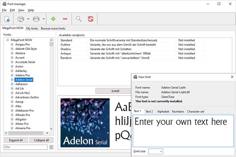Expand the Adelon Serial node
The image size is (236, 157).
pos(12,80)
